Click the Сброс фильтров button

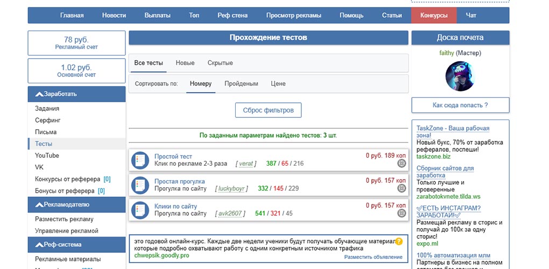pos(268,110)
